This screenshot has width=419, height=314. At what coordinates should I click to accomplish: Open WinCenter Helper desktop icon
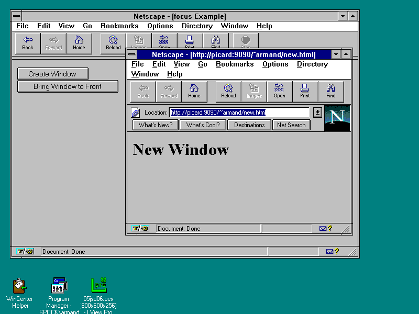point(19,286)
